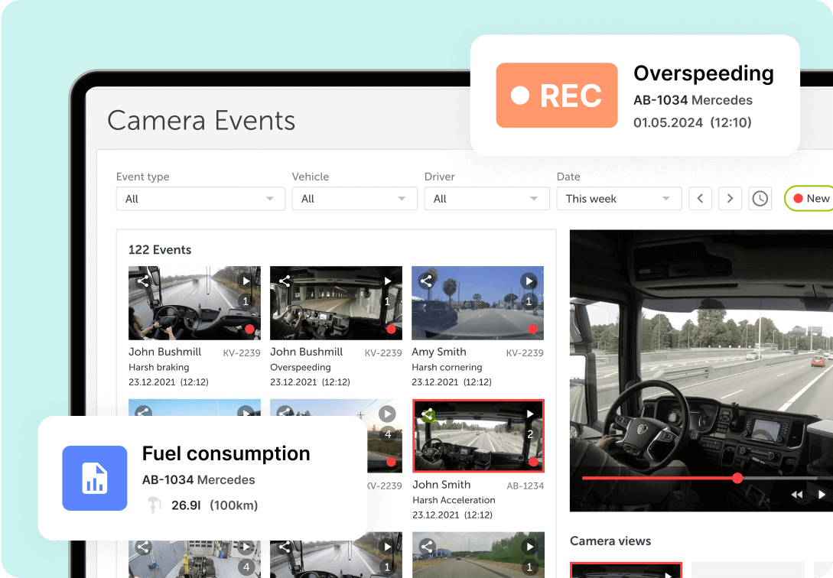
Task: Share the John Bushmill Harsh braking event
Action: click(143, 281)
